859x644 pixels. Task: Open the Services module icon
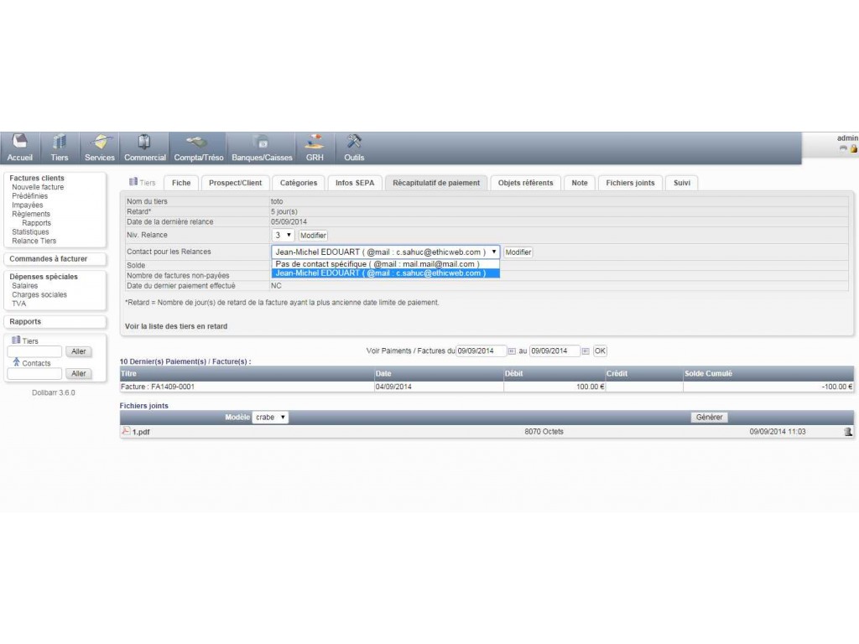click(x=101, y=142)
